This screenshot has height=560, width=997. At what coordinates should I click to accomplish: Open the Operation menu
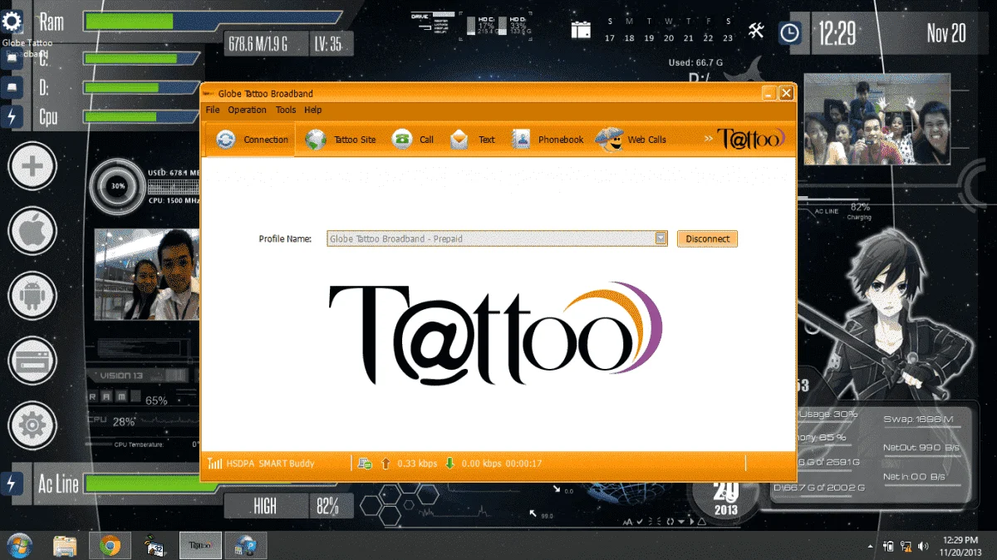[248, 110]
